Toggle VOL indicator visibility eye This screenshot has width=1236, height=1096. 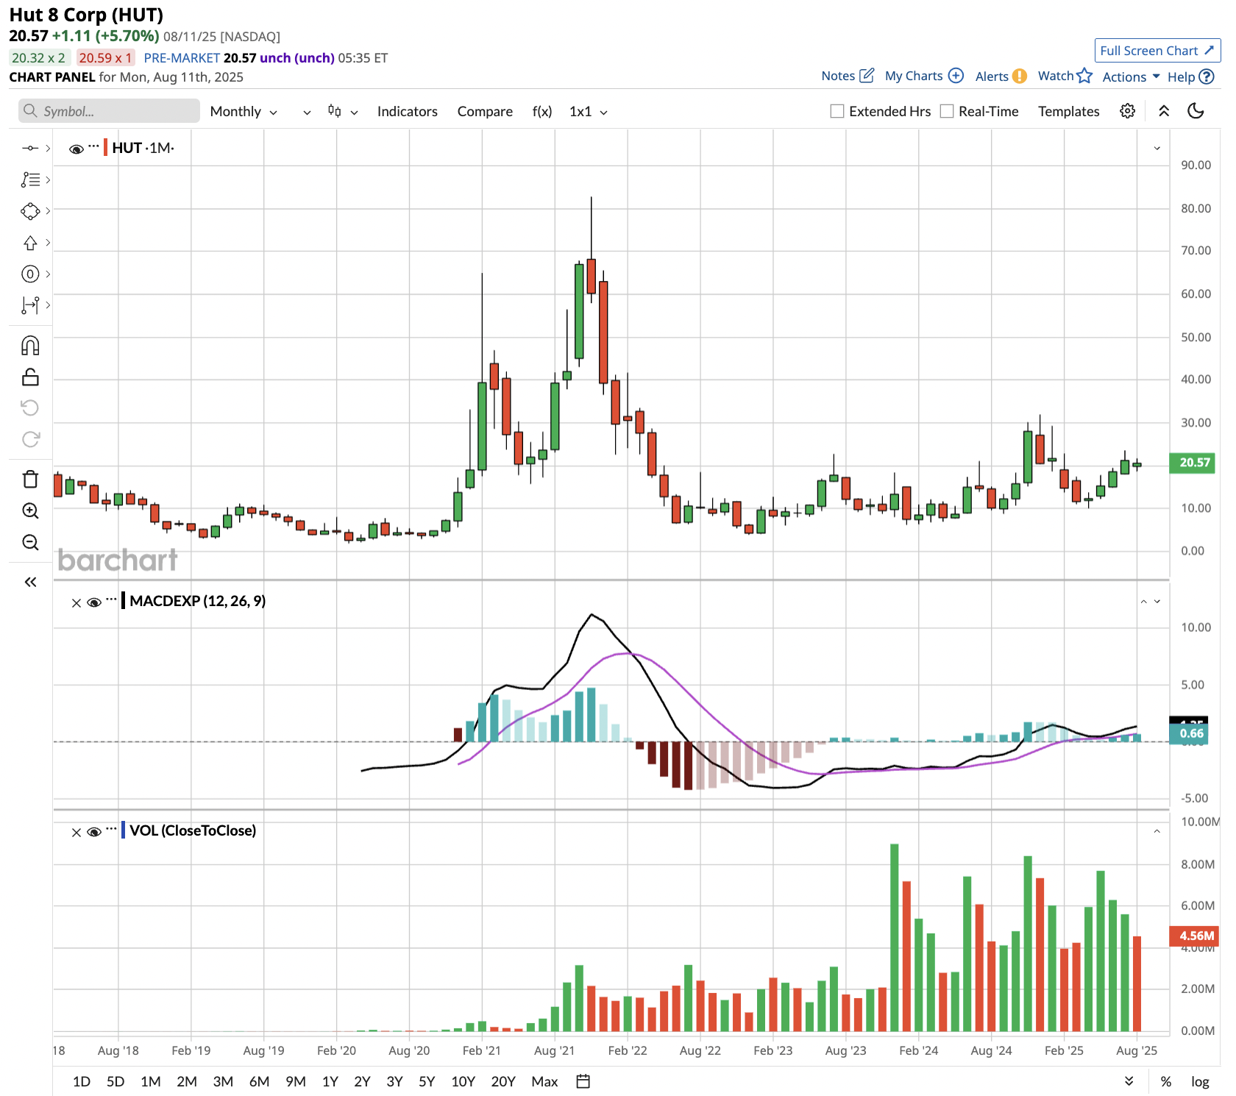pyautogui.click(x=94, y=832)
